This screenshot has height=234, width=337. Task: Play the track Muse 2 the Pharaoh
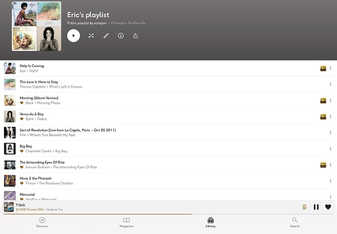[x=36, y=178]
